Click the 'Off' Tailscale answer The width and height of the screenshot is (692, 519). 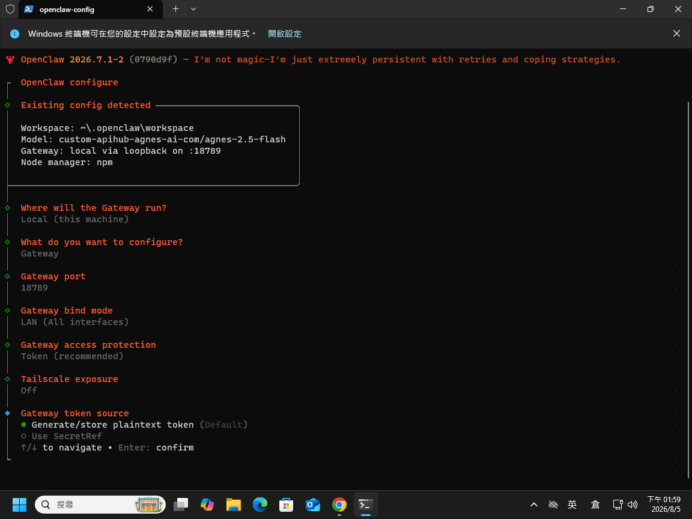pos(29,390)
